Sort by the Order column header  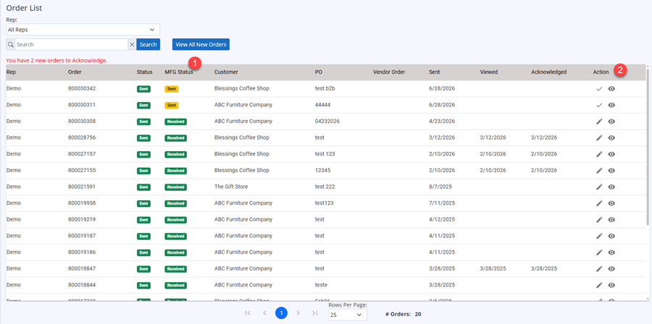click(75, 72)
